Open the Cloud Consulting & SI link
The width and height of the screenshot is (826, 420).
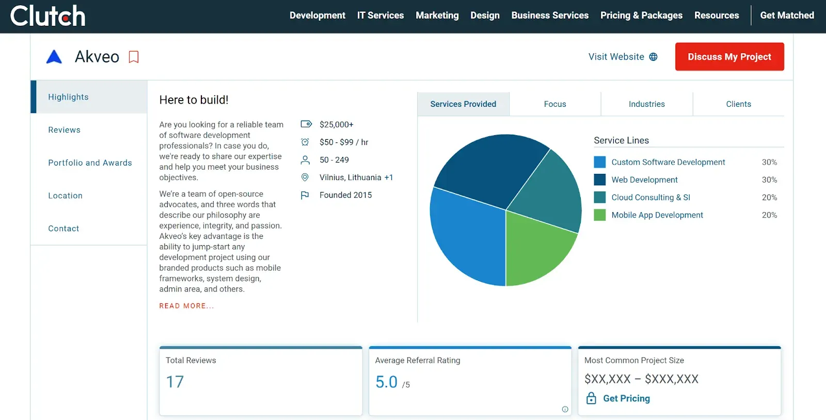click(650, 197)
